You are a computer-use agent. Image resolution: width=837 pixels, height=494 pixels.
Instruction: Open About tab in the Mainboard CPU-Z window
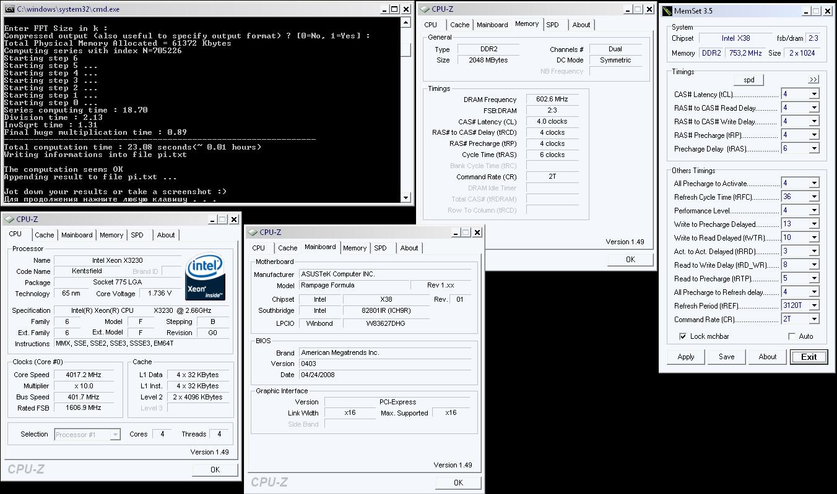(409, 248)
